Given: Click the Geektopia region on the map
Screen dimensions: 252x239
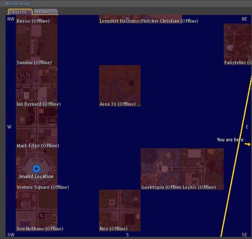Looking at the screenshot, I should [x=161, y=169].
